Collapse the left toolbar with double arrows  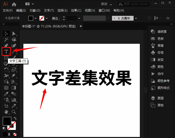point(4,24)
